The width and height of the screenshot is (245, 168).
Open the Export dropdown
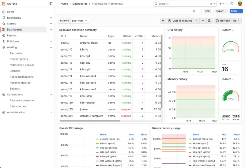click(221, 11)
